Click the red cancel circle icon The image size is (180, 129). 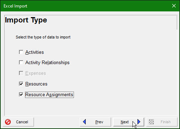click(8, 122)
